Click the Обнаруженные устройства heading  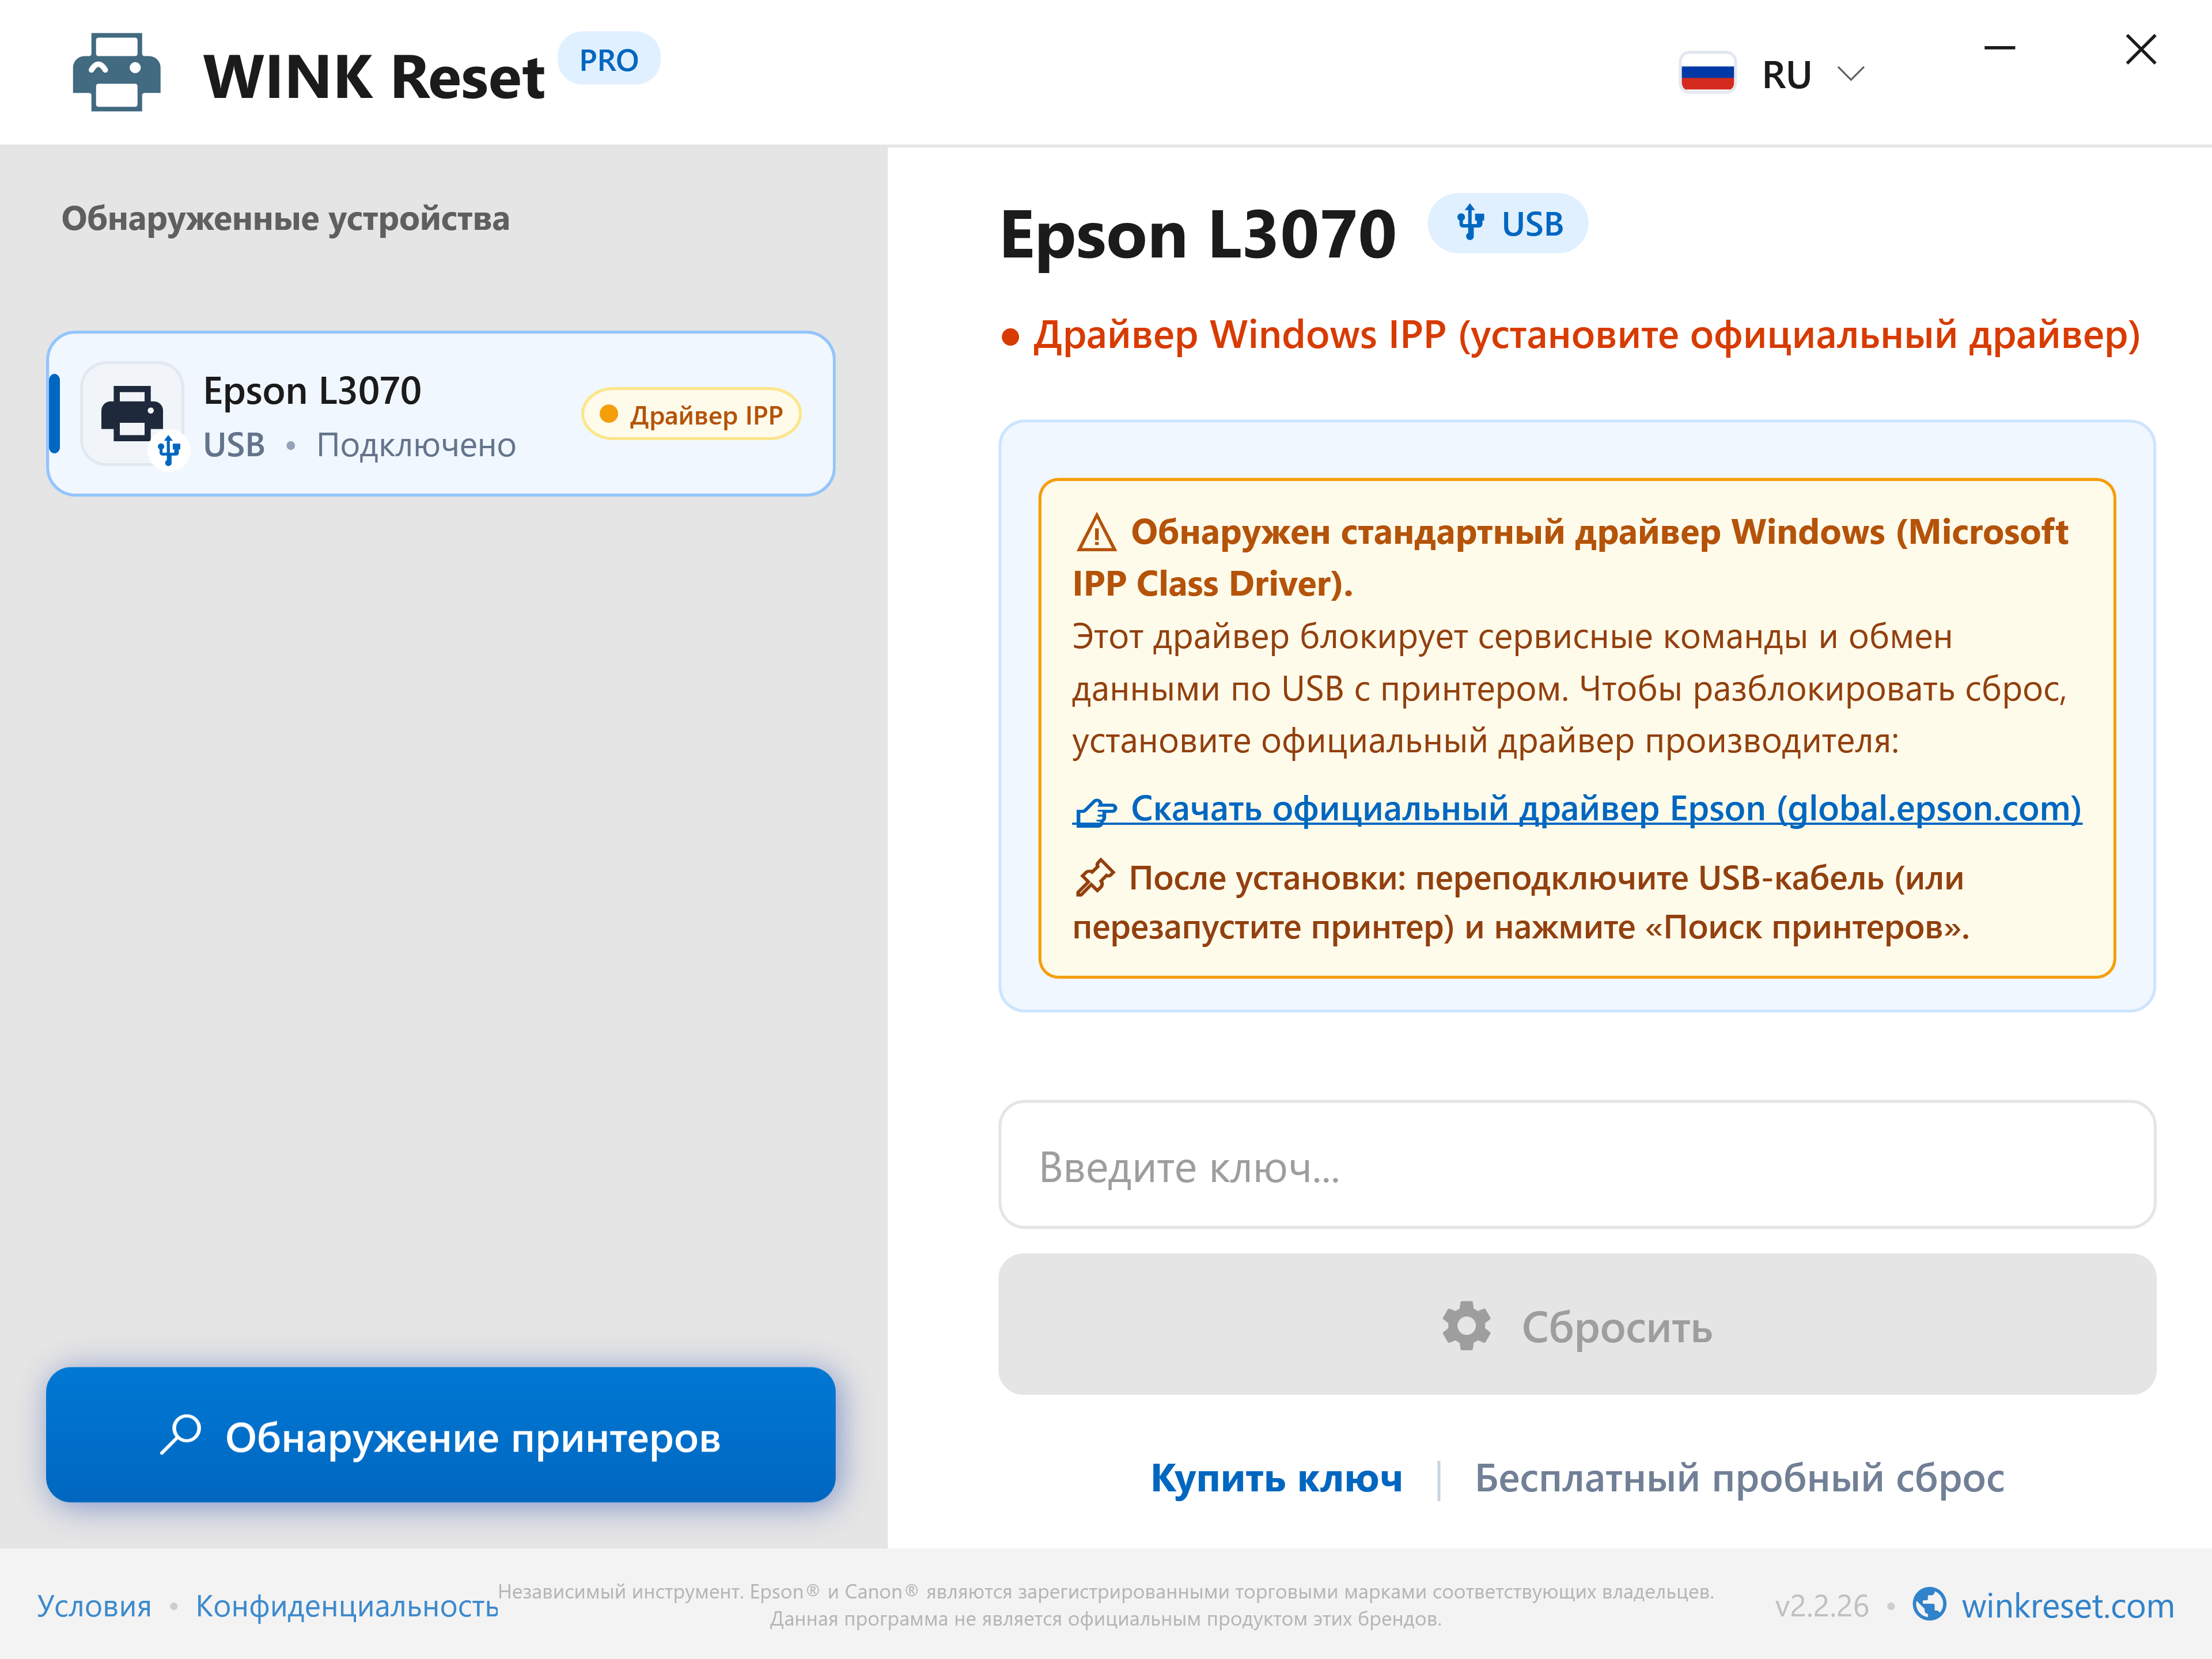(285, 219)
